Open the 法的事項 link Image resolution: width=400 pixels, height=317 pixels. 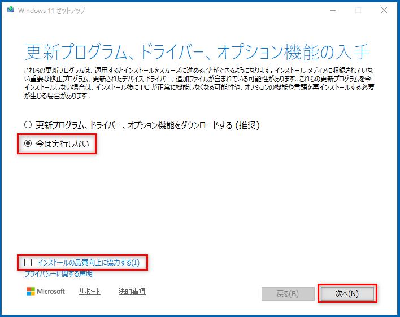point(132,291)
